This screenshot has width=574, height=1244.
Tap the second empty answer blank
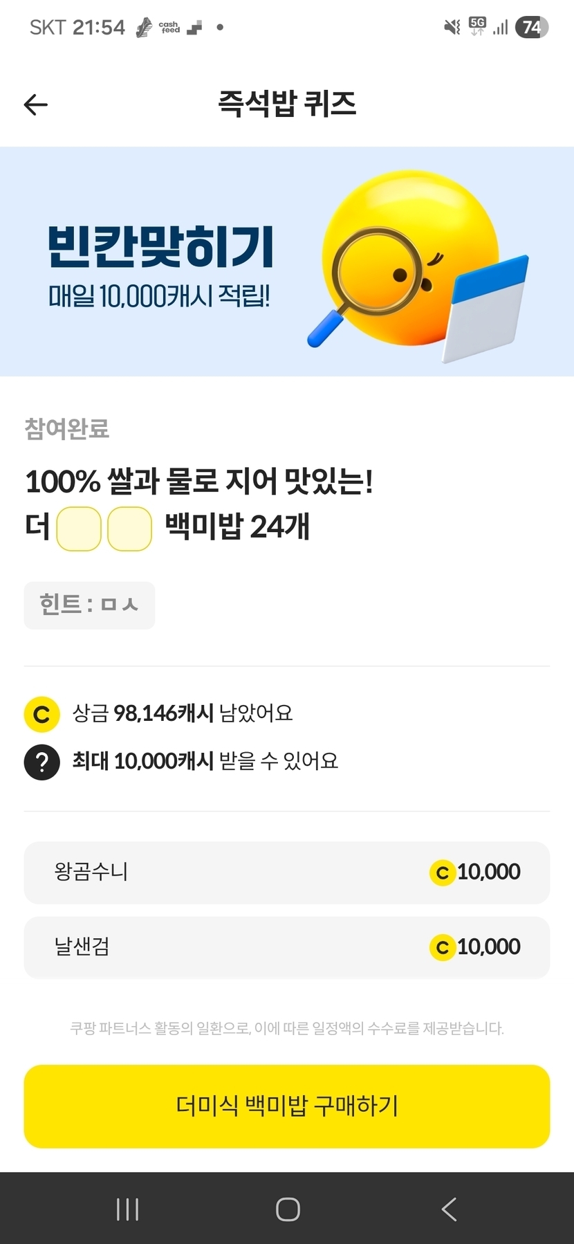[x=129, y=529]
